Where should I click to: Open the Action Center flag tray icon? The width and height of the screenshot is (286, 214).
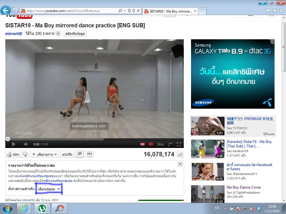click(x=239, y=209)
